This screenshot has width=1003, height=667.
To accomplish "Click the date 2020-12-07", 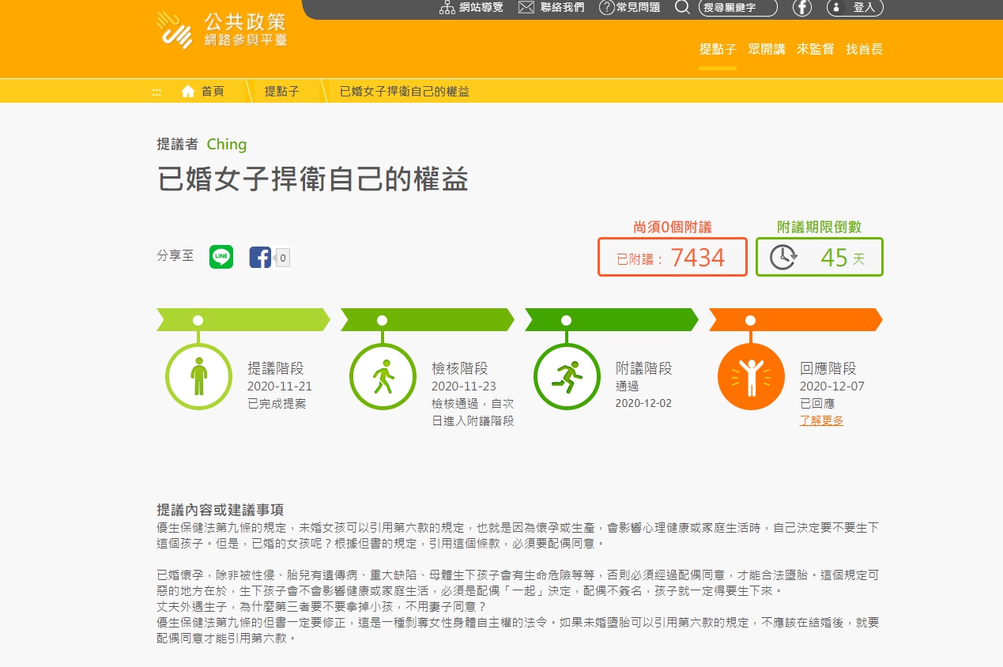I will click(832, 386).
